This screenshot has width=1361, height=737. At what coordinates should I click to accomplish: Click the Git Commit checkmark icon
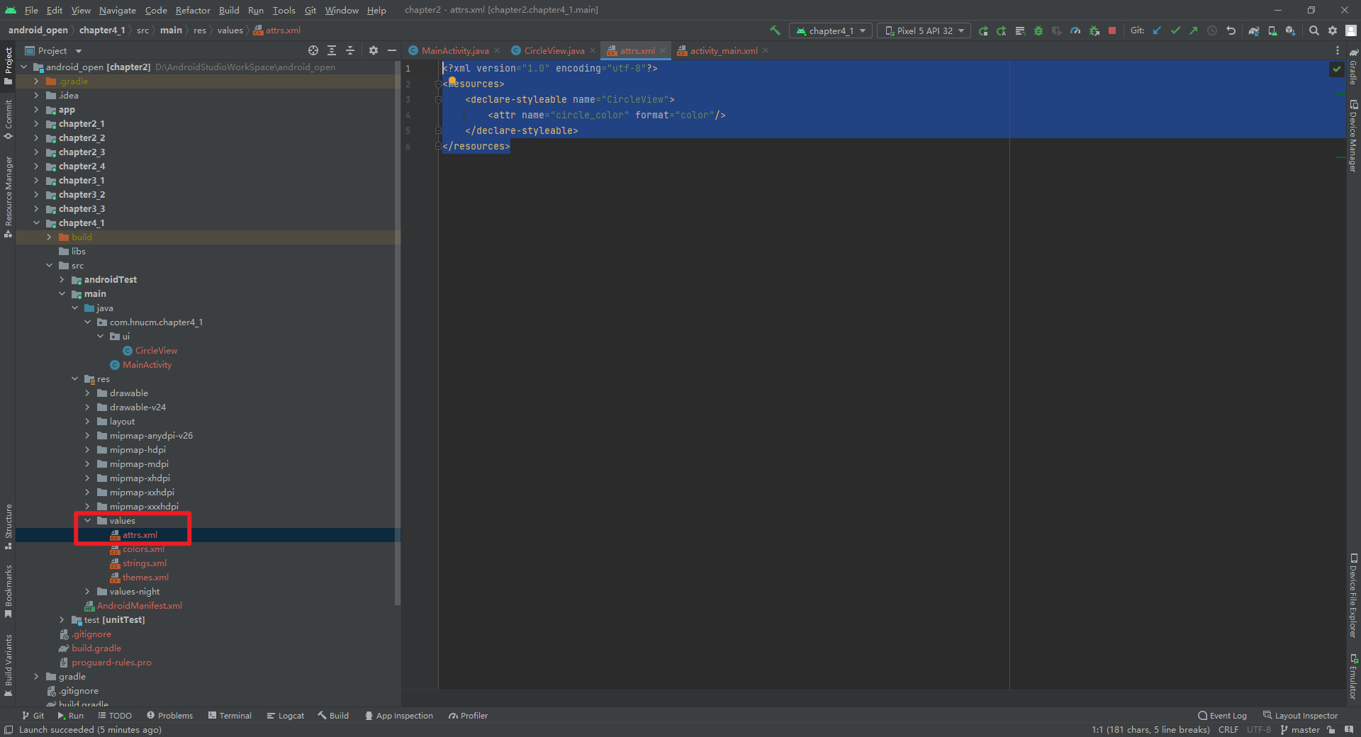point(1175,30)
